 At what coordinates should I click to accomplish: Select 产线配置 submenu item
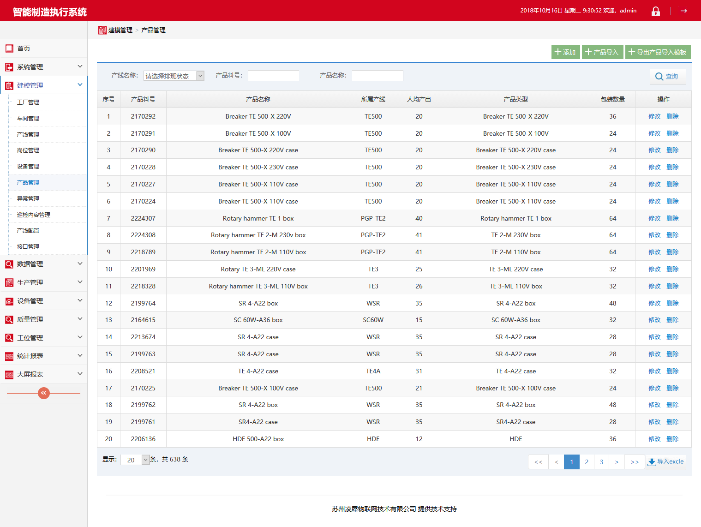tap(28, 231)
